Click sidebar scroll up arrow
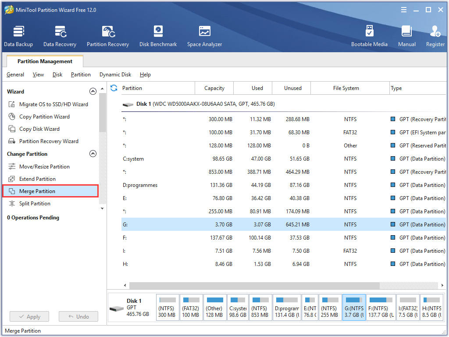The height and width of the screenshot is (337, 449). pos(102,89)
